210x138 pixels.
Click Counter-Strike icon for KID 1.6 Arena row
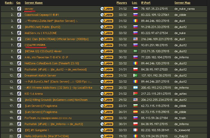tap(19, 94)
